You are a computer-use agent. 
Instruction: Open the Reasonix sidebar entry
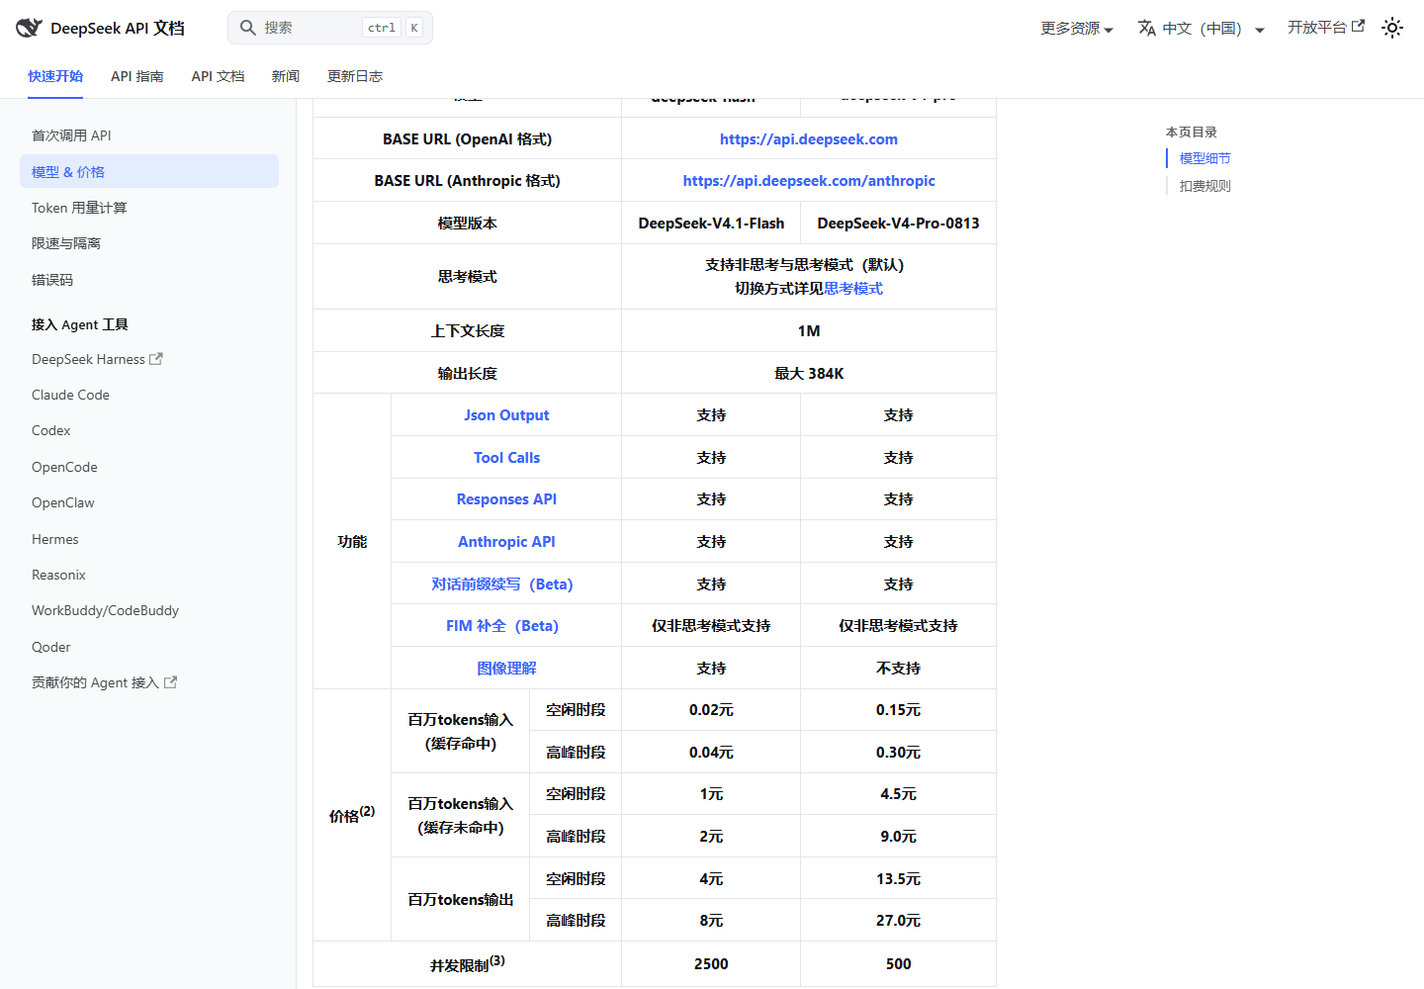149,575
